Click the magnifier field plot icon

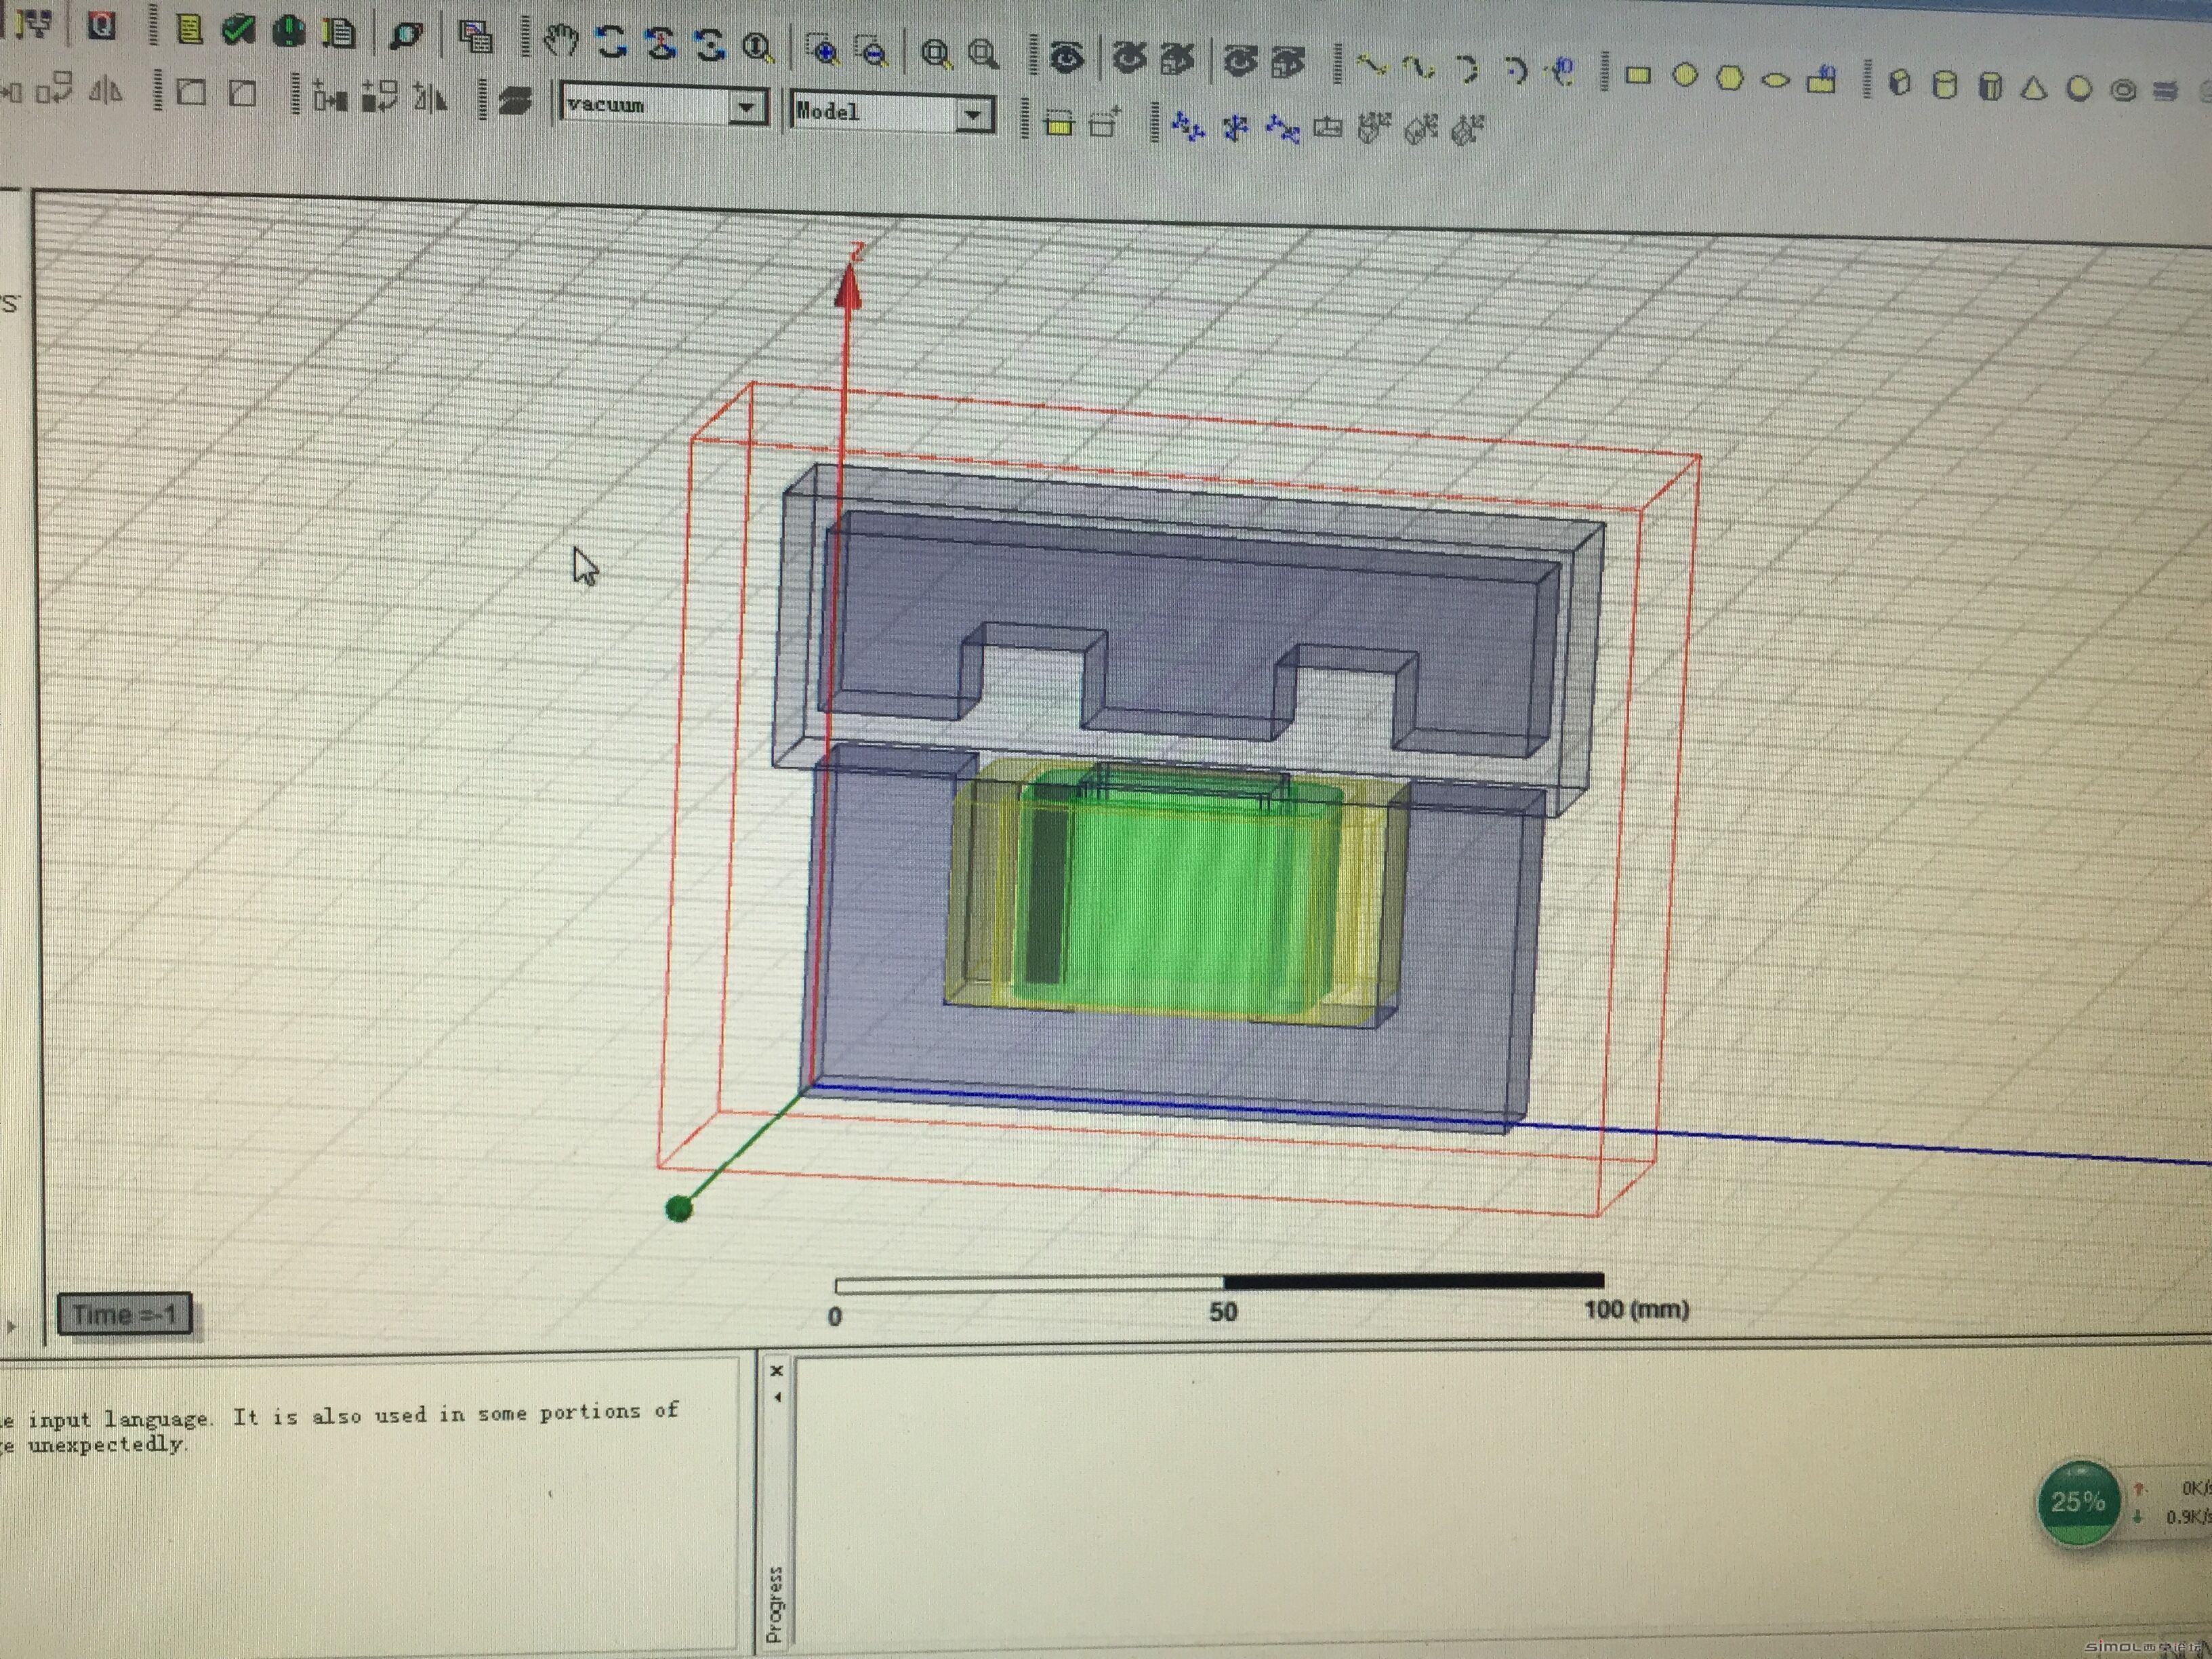[407, 36]
